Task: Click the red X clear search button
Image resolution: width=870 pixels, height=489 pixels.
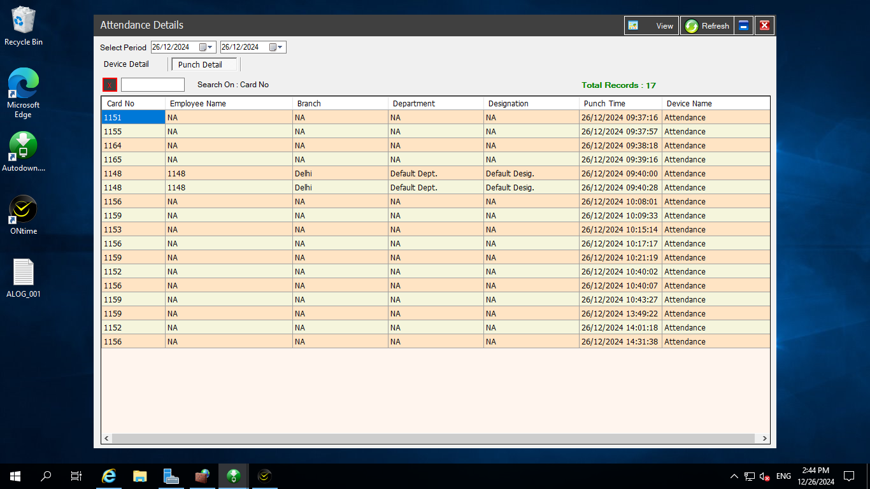Action: [x=110, y=85]
